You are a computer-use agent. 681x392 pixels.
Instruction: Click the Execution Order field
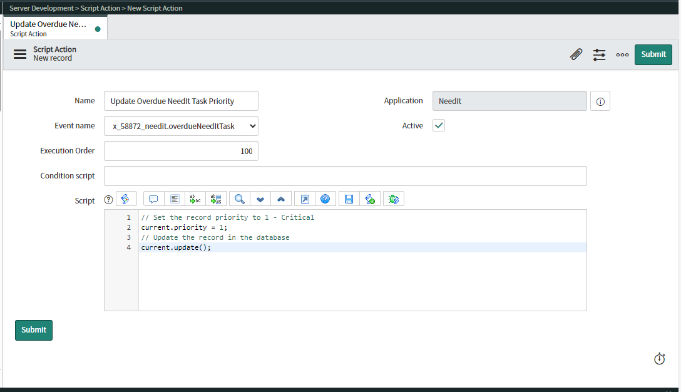(181, 151)
